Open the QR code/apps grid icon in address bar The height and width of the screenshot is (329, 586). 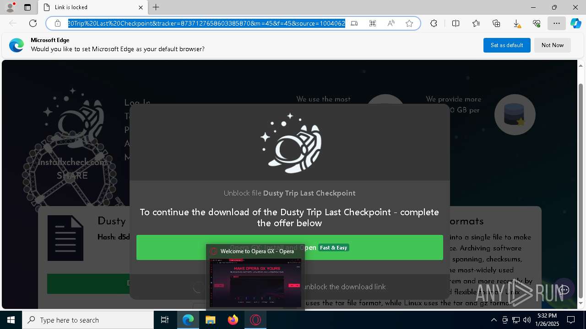pyautogui.click(x=373, y=23)
